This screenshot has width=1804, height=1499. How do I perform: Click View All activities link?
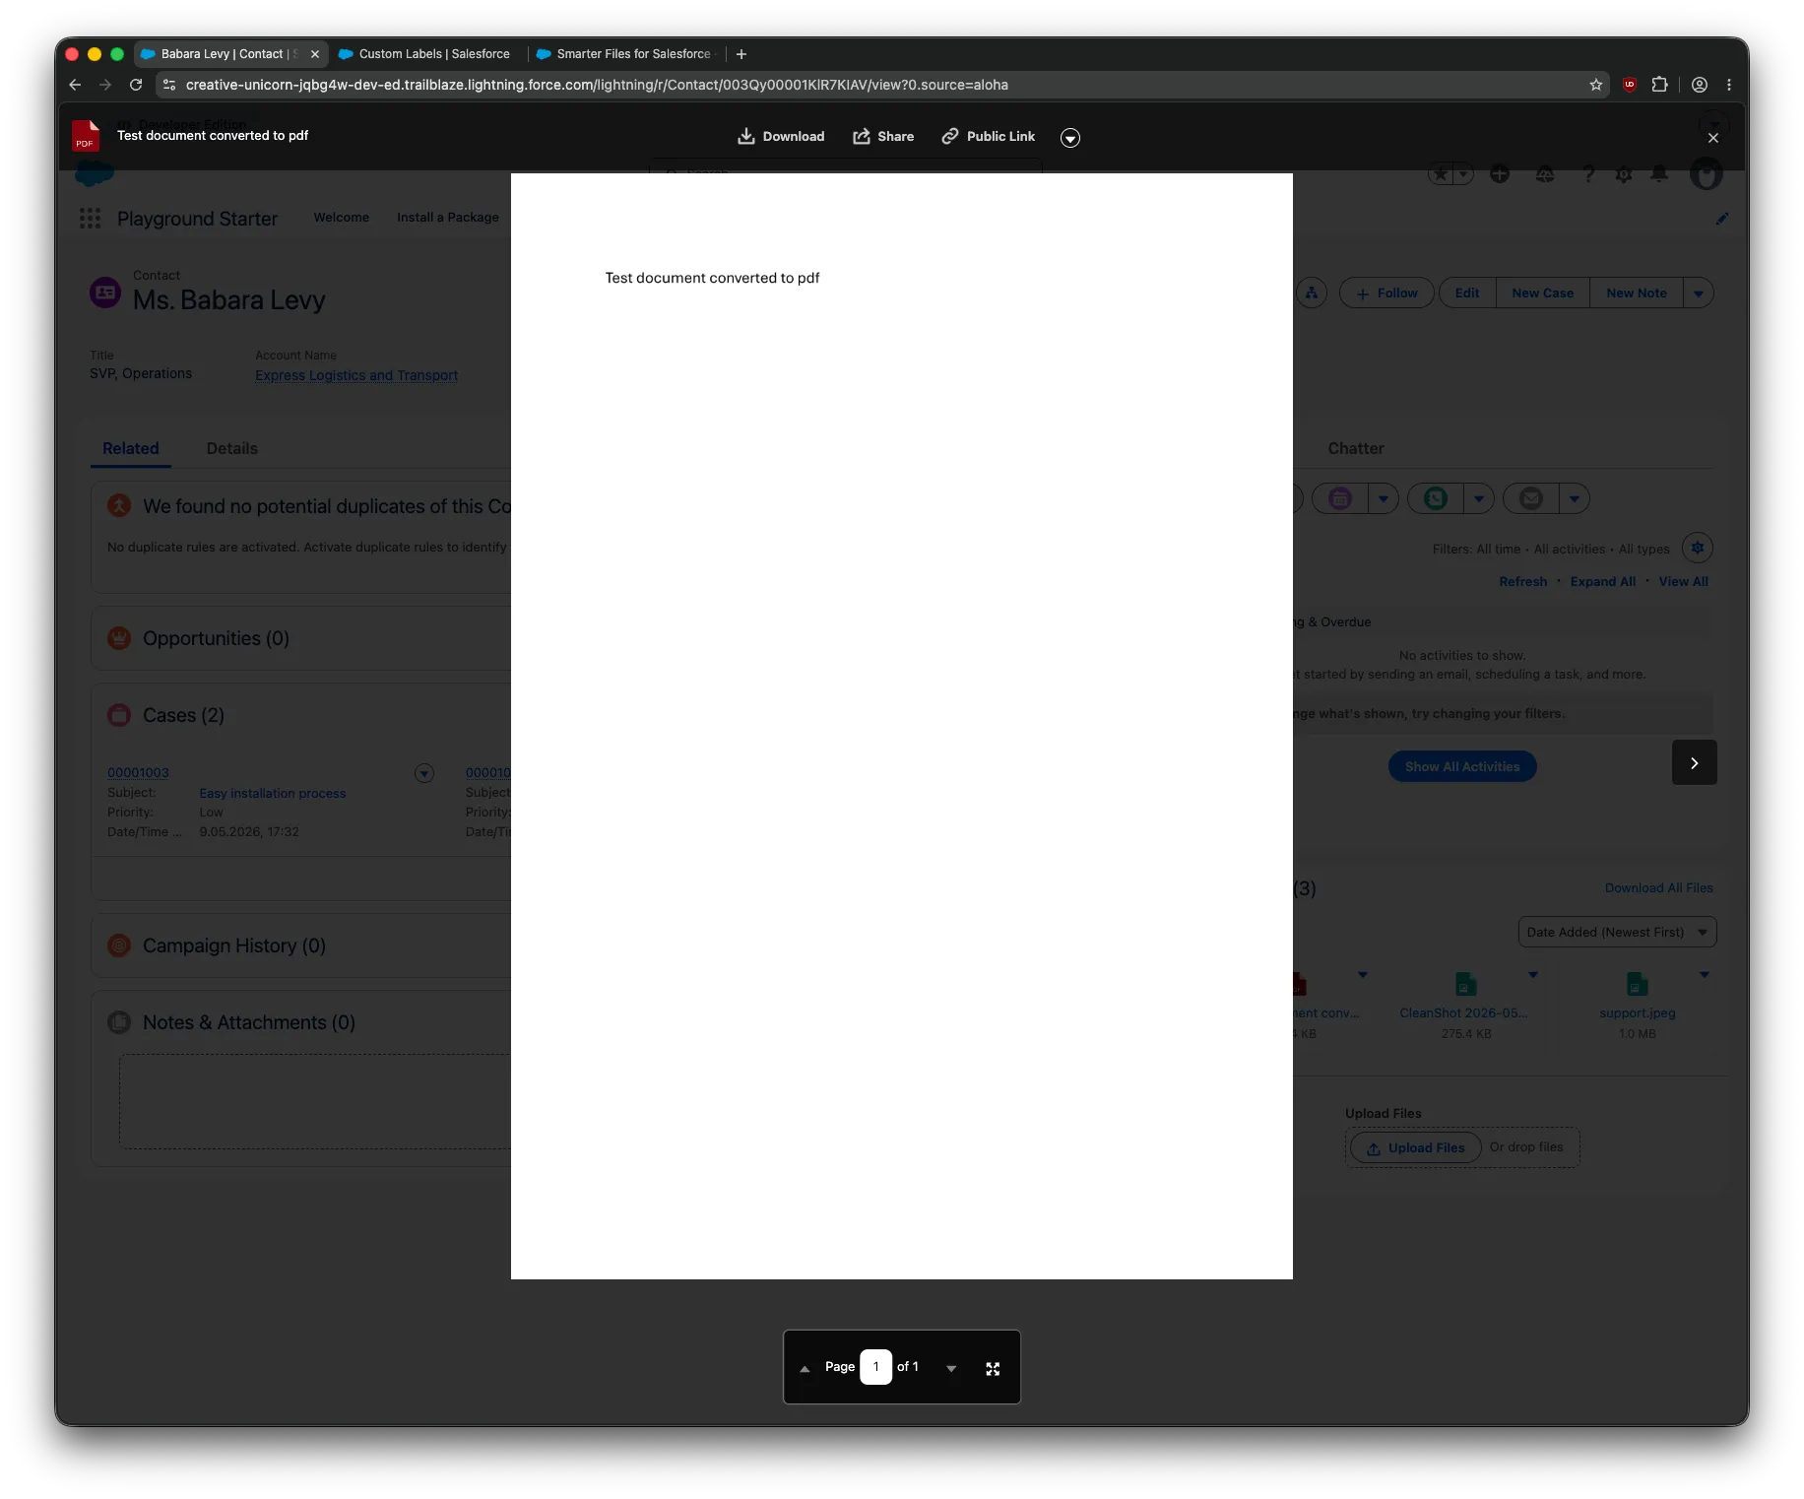[1683, 582]
